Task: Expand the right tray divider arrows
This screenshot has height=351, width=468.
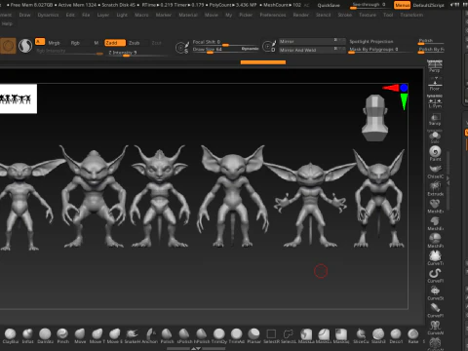Action: tap(448, 180)
